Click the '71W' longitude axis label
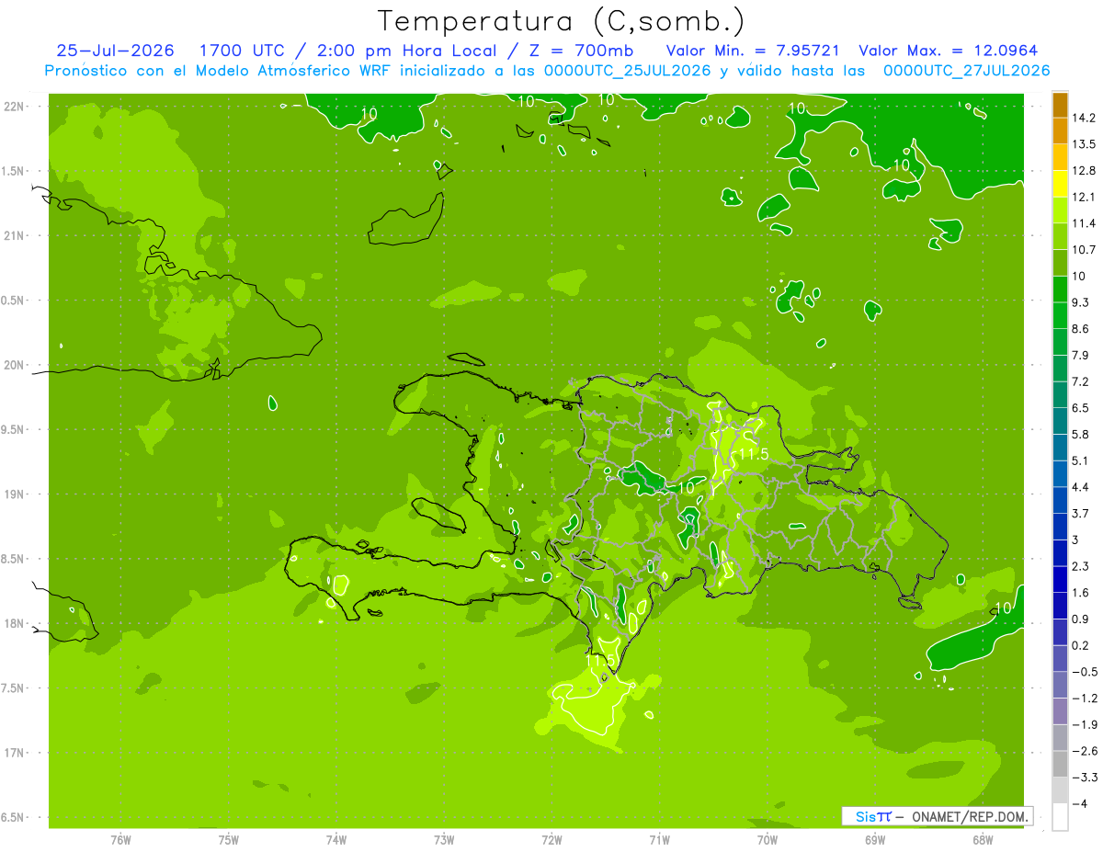The width and height of the screenshot is (1103, 852). click(x=659, y=839)
